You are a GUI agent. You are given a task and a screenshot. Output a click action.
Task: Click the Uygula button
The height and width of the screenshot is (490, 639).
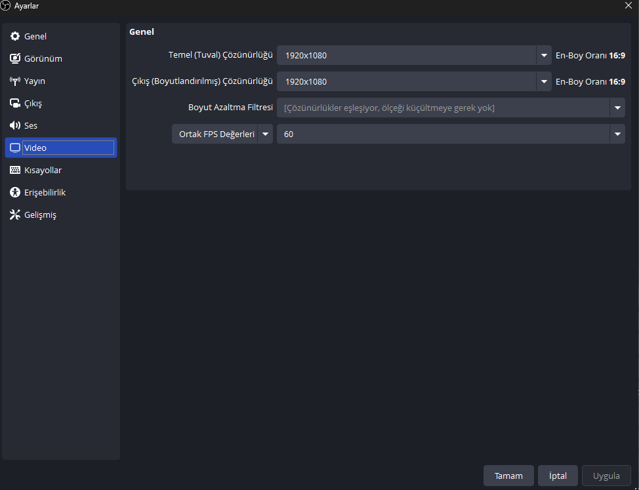(606, 476)
